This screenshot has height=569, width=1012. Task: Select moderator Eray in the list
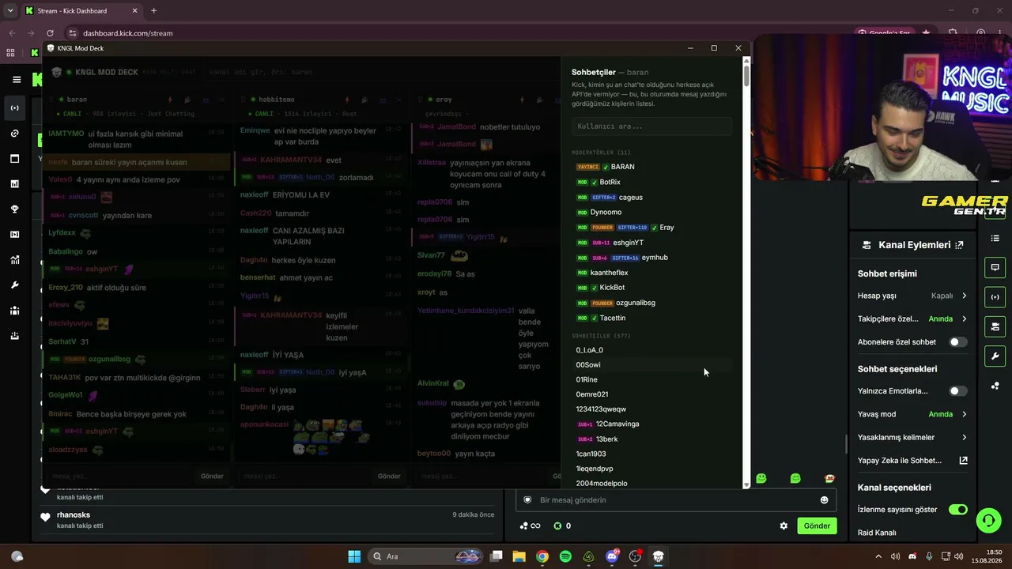coord(666,228)
